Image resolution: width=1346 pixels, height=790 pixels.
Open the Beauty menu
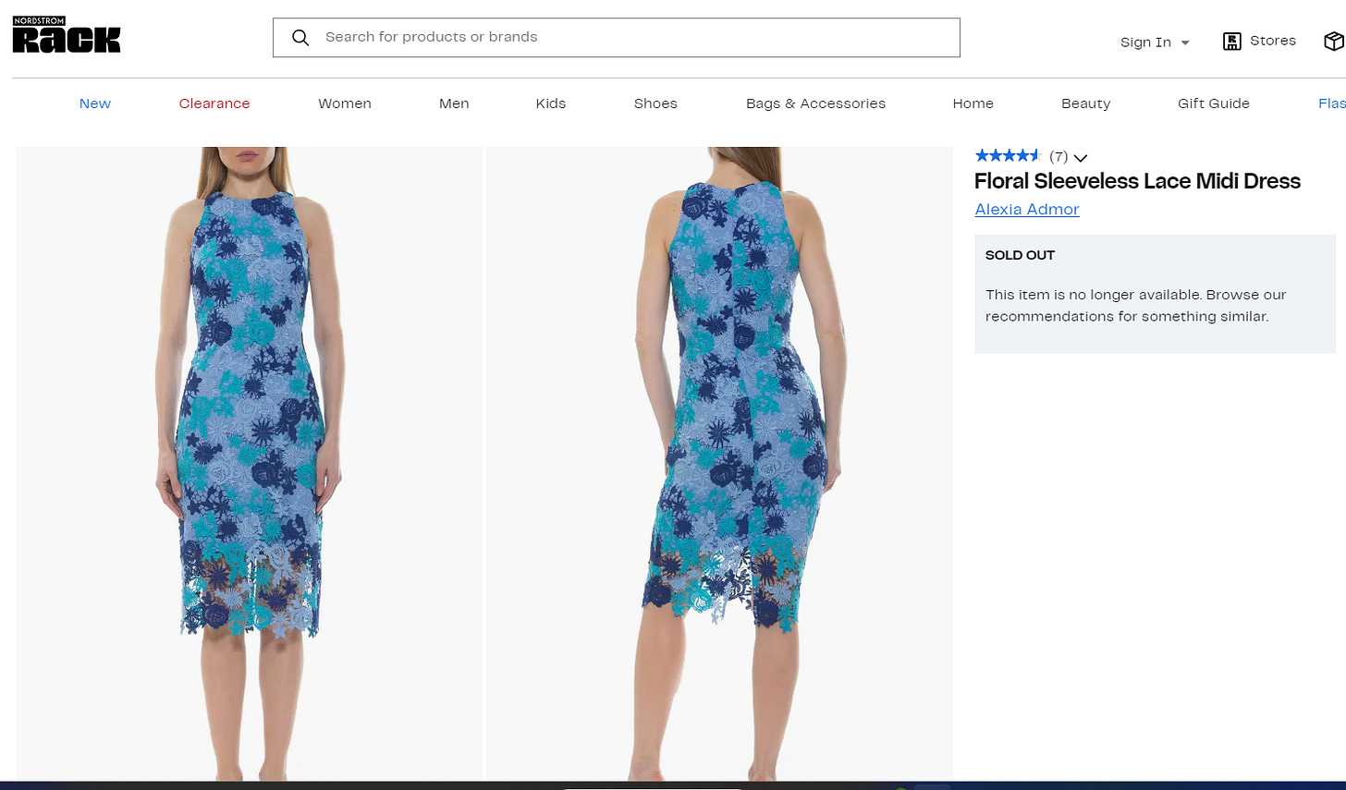[x=1086, y=103]
